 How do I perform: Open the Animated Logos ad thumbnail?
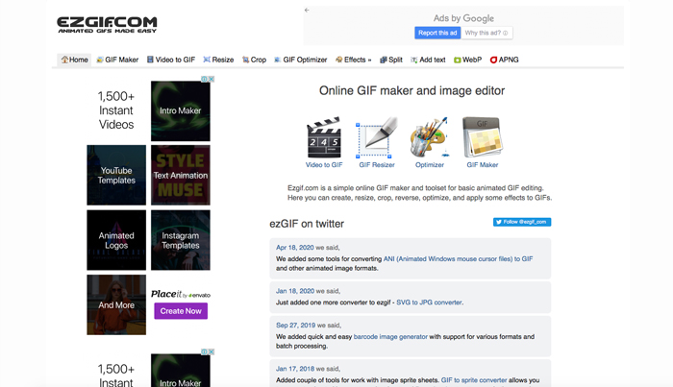(116, 240)
